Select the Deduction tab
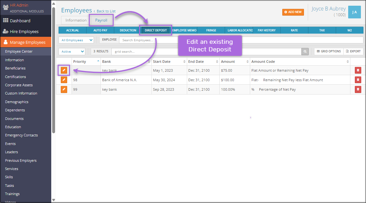Viewport: 366px width, 203px height. [x=128, y=30]
